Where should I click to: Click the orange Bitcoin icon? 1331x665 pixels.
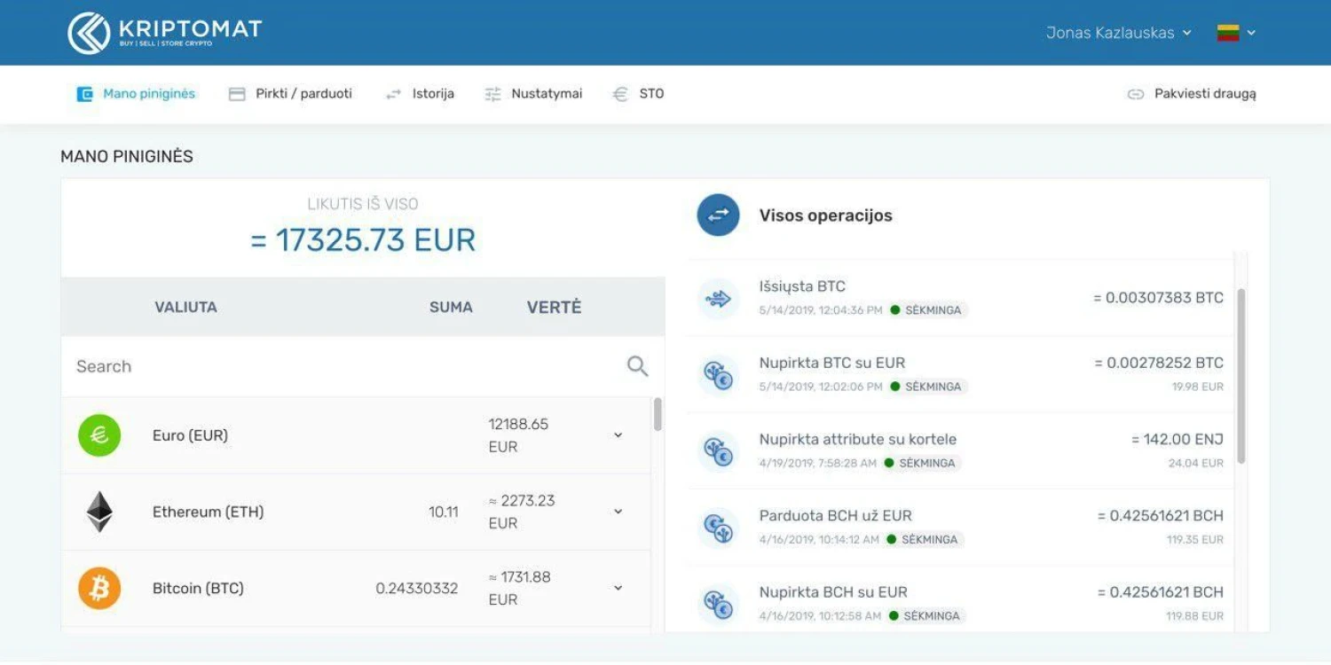99,588
